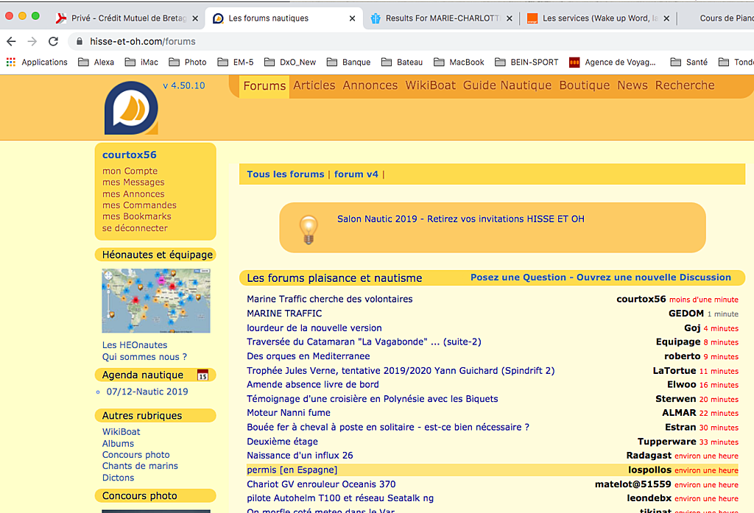Close the Les services (Wake up Word) tab
This screenshot has width=754, height=513.
click(666, 18)
